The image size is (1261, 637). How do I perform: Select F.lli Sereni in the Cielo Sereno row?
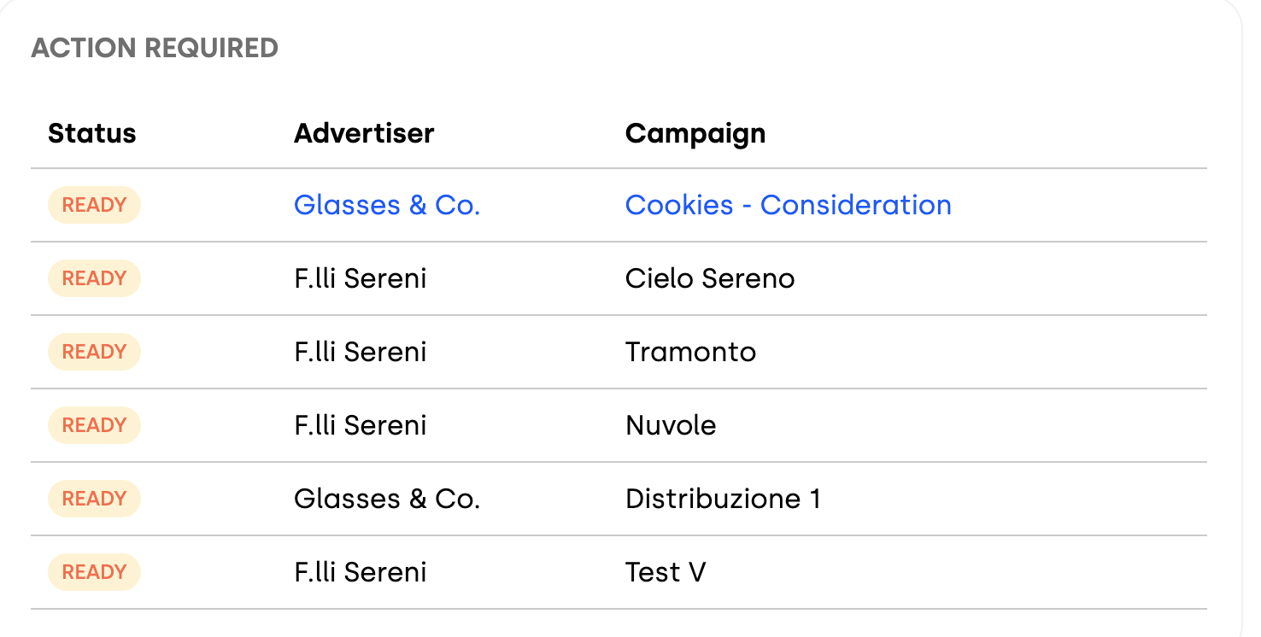[360, 278]
